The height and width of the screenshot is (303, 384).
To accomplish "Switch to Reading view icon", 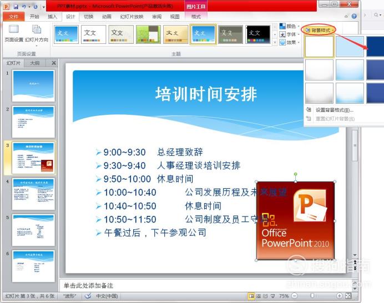I will pyautogui.click(x=265, y=296).
